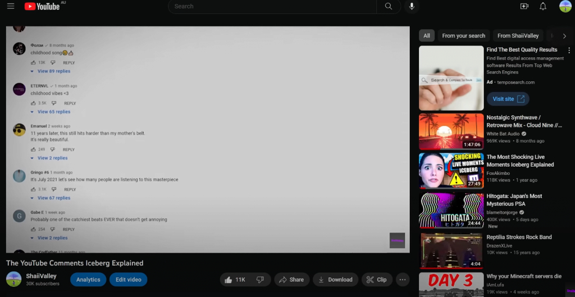
Task: Dislike the video with thumbs down
Action: click(x=260, y=280)
